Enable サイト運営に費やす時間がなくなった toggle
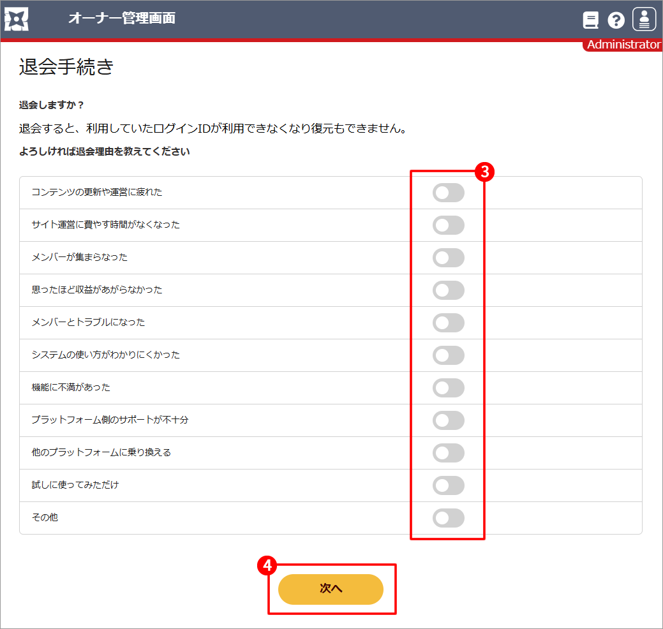 click(x=448, y=225)
